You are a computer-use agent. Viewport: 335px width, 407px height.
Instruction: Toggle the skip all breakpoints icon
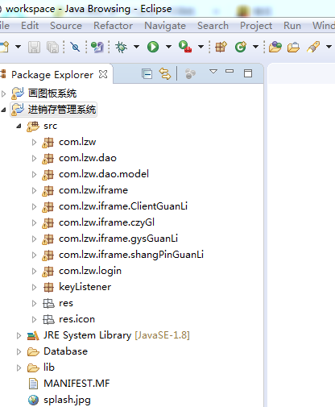pos(75,47)
